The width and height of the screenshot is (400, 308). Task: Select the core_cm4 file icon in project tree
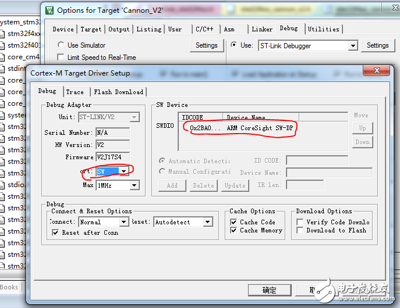coord(3,57)
